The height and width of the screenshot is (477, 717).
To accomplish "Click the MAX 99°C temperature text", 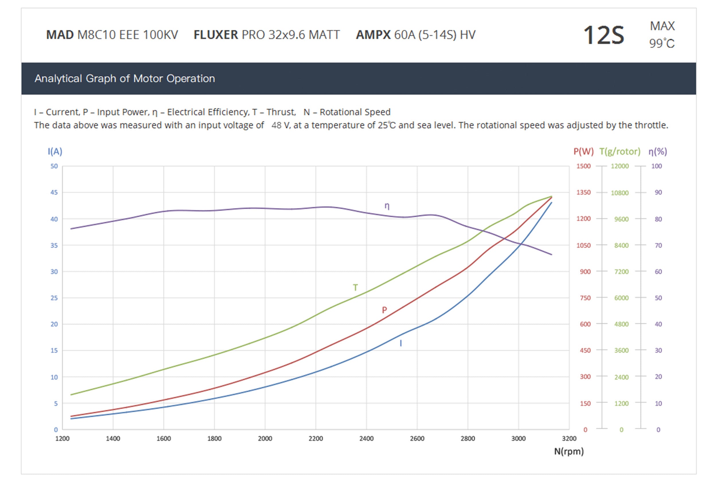I will click(662, 35).
